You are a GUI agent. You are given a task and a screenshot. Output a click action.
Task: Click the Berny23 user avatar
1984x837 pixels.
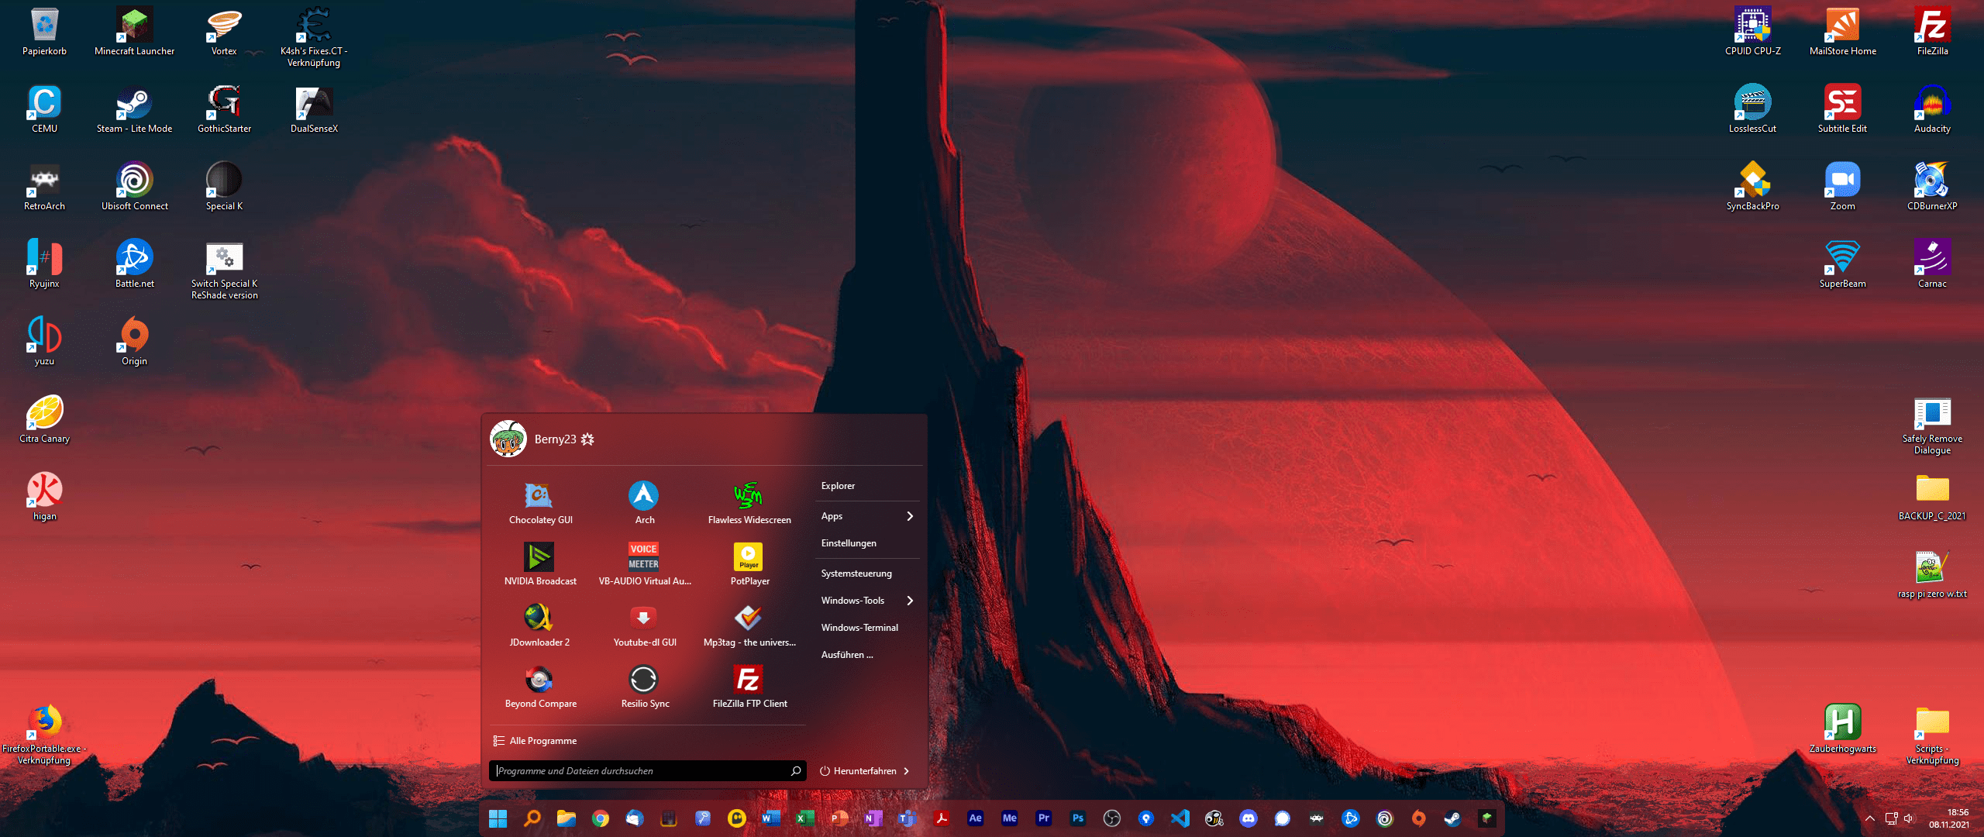click(508, 439)
